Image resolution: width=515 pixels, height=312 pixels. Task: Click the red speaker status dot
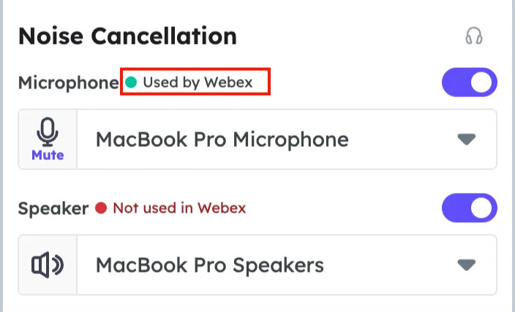(102, 208)
